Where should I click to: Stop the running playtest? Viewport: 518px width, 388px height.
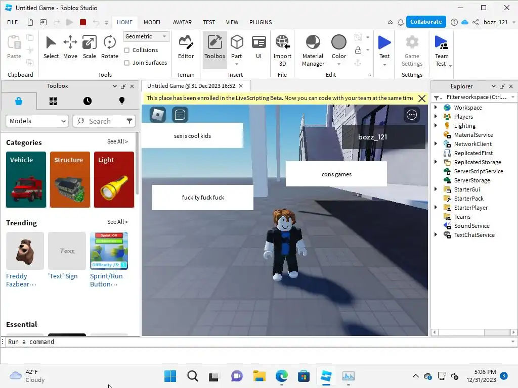83,22
